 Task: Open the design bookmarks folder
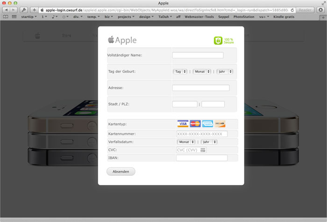pos(146,17)
